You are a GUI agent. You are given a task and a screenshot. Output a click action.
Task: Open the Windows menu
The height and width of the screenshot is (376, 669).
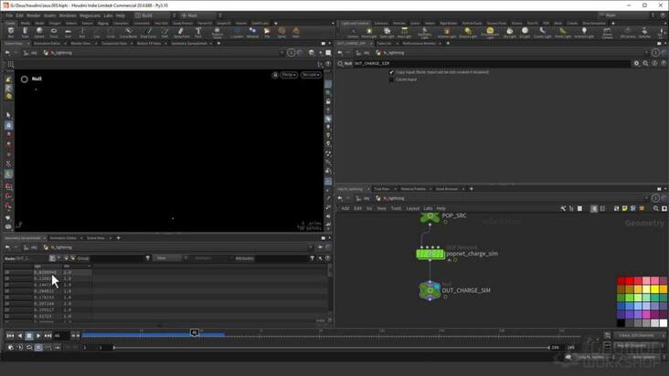(x=68, y=15)
